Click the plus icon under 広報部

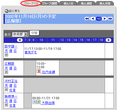click(6, 72)
